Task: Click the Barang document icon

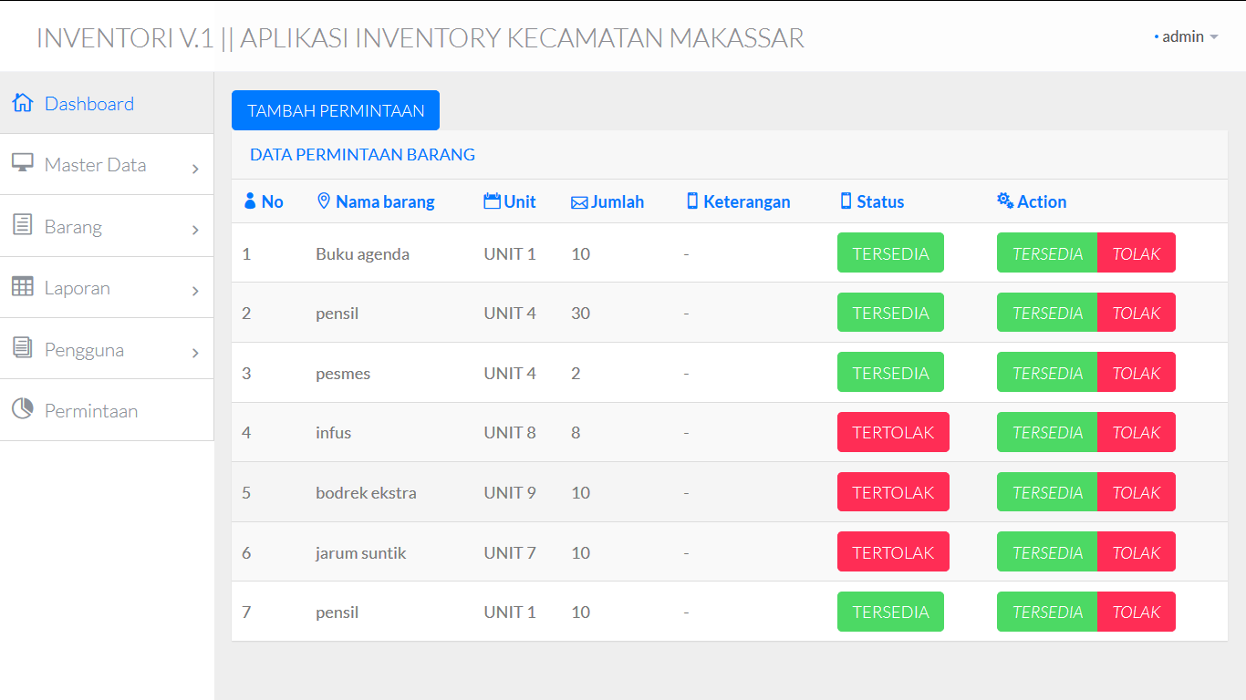Action: tap(23, 225)
